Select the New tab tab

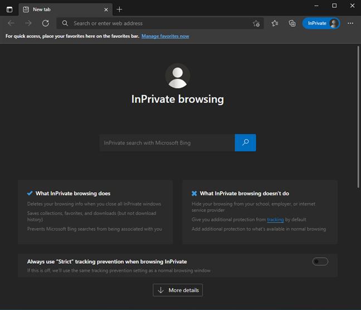(x=65, y=9)
